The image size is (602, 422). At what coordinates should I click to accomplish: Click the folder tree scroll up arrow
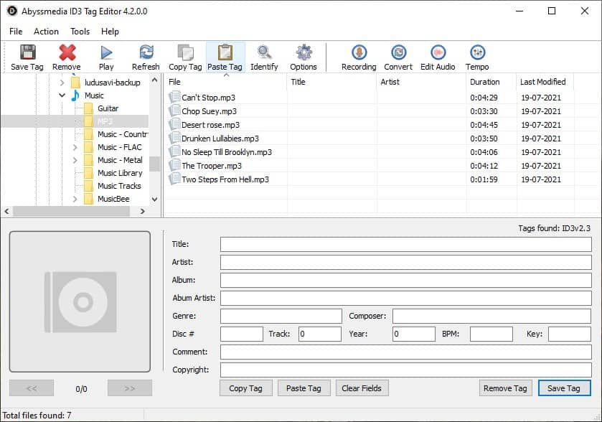(x=154, y=80)
